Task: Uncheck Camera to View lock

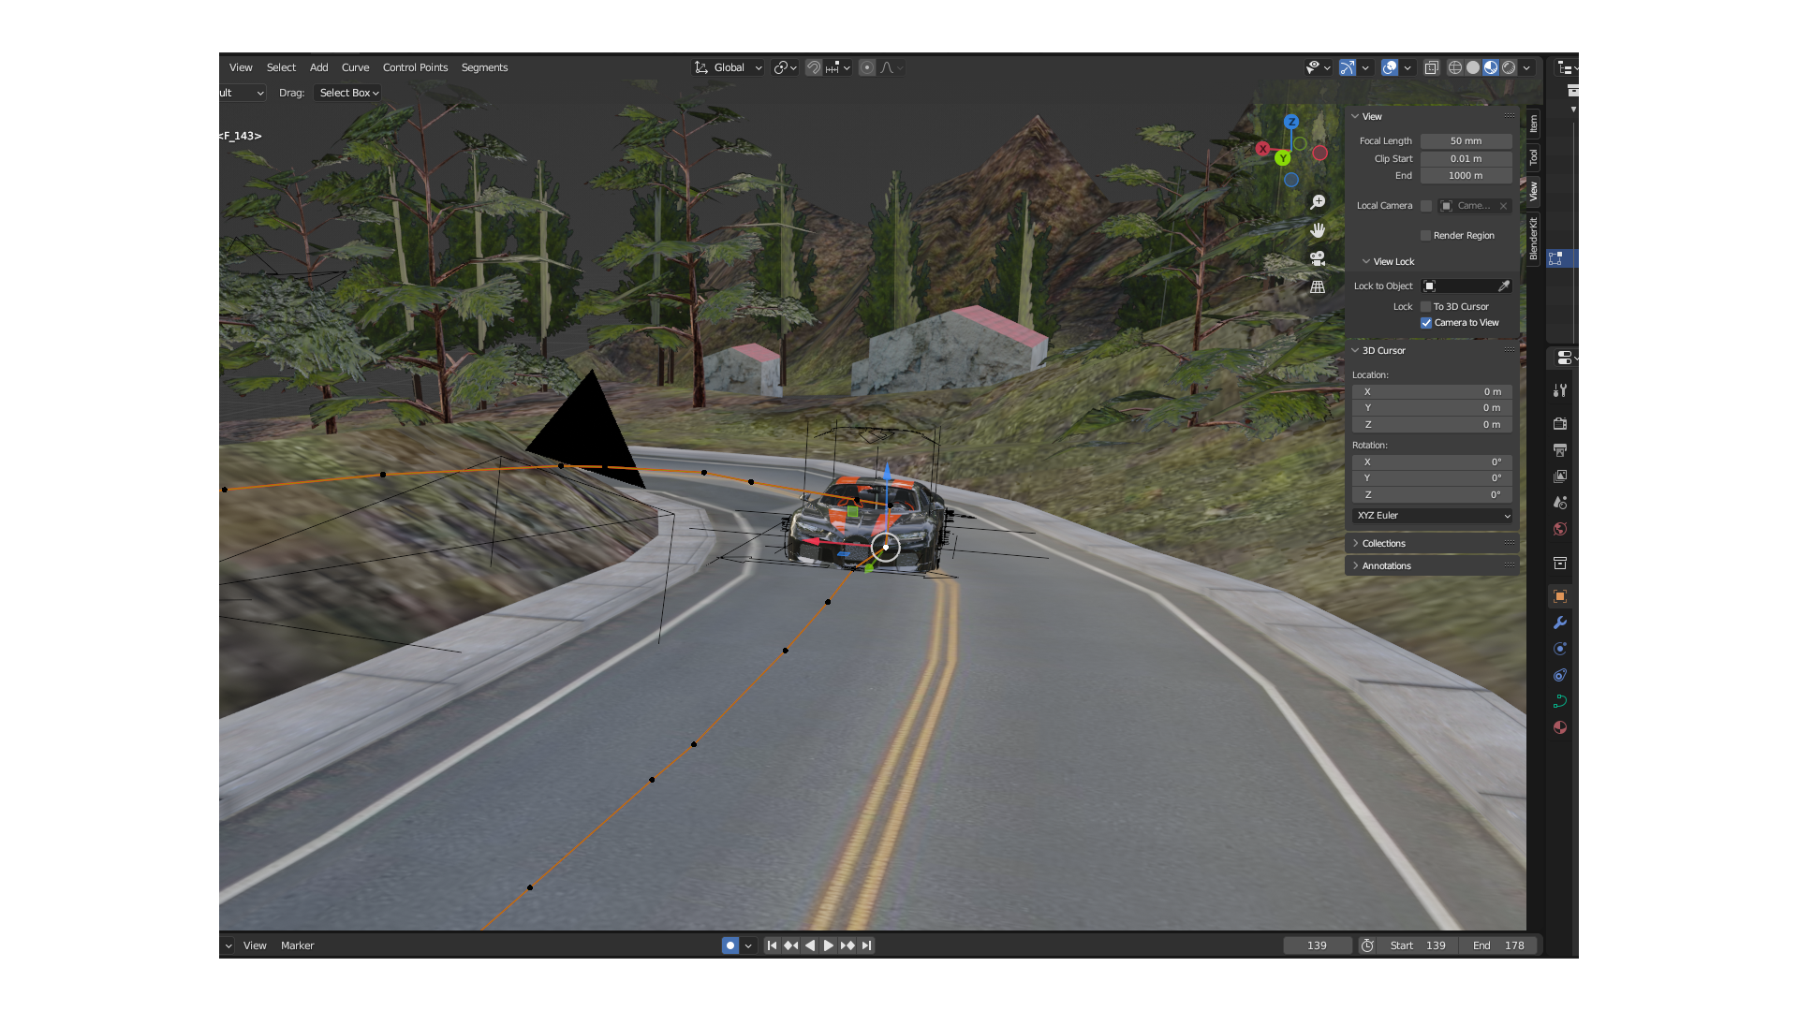Action: coord(1426,323)
